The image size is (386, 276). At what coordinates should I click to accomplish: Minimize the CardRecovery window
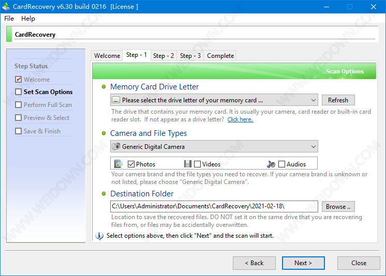pyautogui.click(x=326, y=7)
